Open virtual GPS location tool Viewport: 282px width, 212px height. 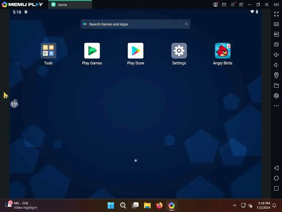coord(276,75)
